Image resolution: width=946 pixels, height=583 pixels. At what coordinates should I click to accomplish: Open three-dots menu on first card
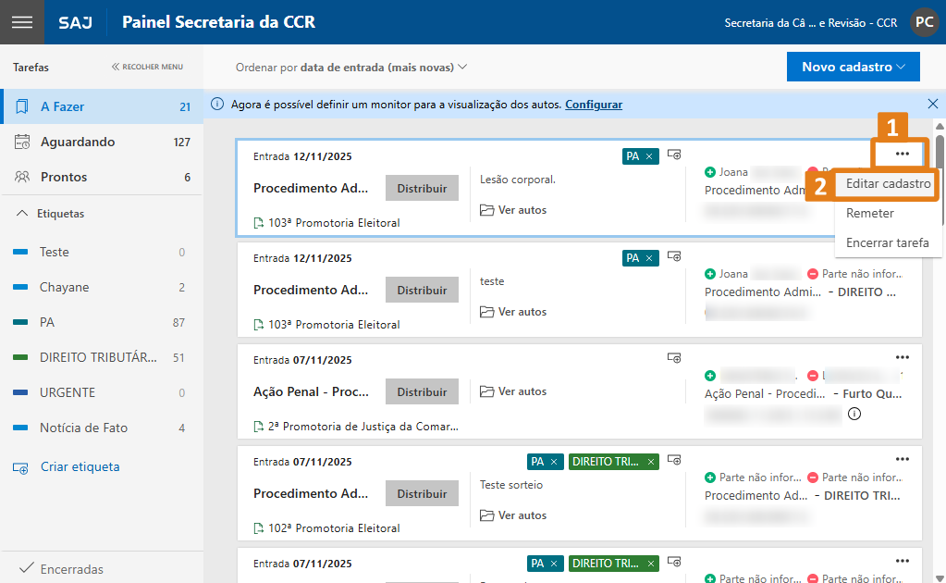click(x=903, y=154)
